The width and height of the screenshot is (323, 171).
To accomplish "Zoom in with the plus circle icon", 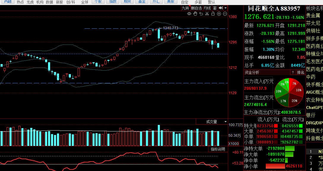I will [x=219, y=14].
